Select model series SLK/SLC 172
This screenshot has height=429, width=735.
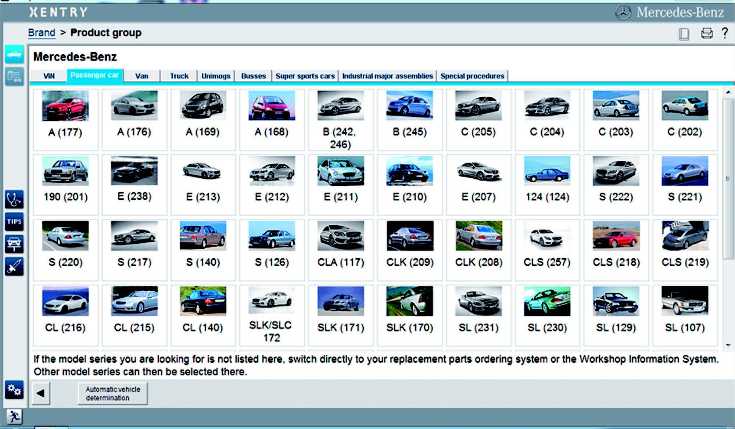point(272,316)
